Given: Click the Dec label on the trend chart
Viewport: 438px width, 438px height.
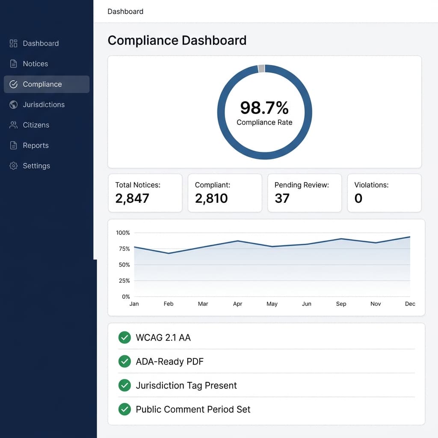Looking at the screenshot, I should click(410, 304).
